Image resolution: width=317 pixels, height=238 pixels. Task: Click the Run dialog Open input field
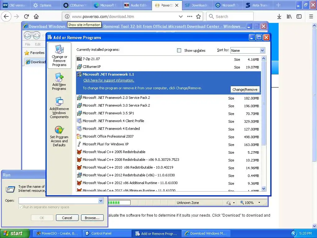point(59,201)
